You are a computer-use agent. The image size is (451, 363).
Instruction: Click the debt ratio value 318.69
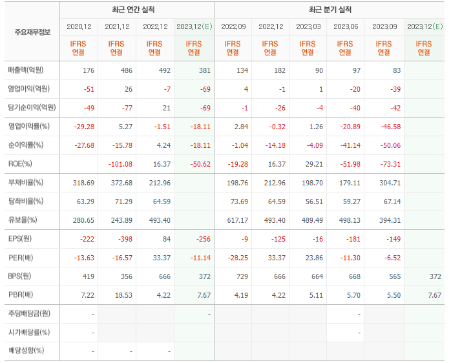[83, 183]
